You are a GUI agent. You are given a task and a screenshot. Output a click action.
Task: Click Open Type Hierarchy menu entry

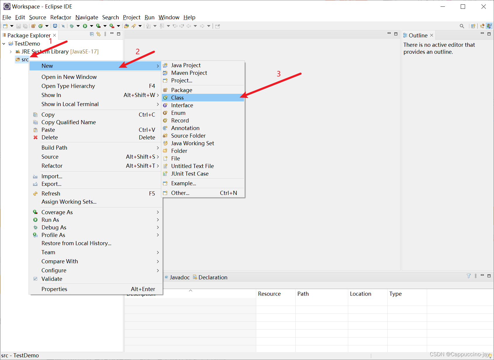click(96, 86)
